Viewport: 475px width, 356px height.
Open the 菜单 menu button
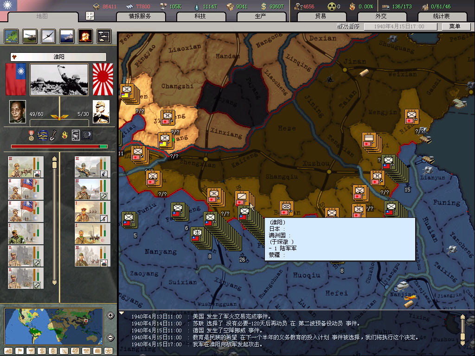click(454, 26)
